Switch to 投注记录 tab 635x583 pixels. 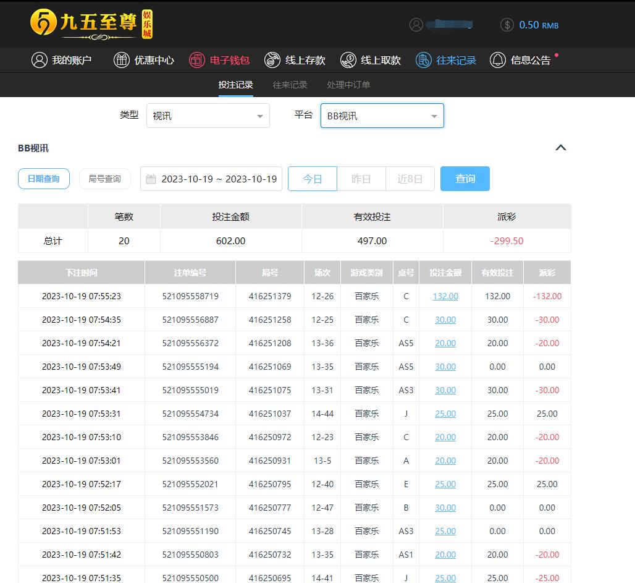pos(236,85)
